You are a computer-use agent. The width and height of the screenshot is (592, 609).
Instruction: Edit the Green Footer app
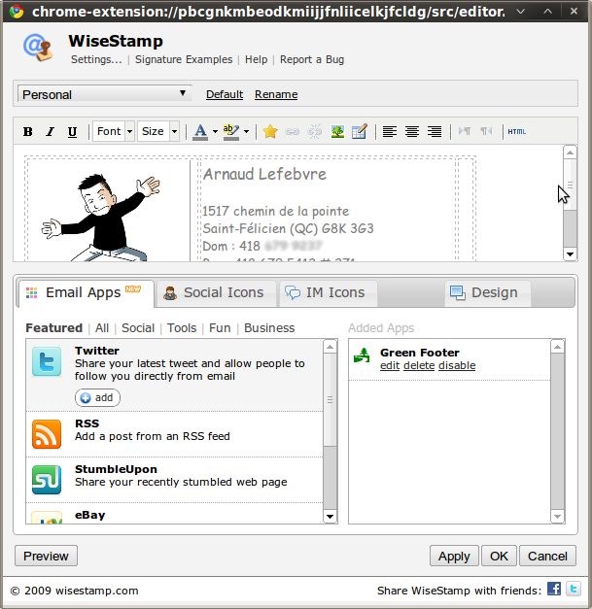click(x=390, y=366)
